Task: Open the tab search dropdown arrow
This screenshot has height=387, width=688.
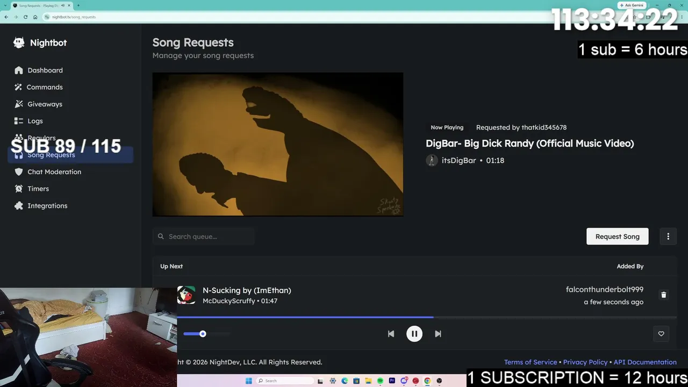Action: point(6,5)
